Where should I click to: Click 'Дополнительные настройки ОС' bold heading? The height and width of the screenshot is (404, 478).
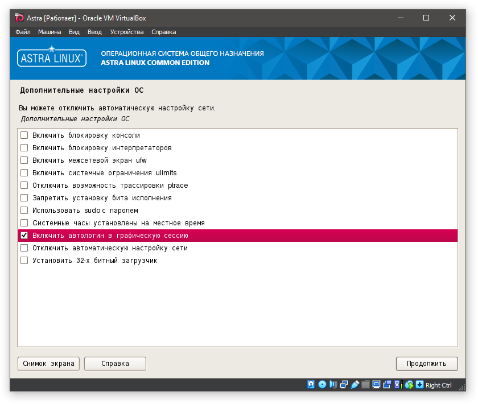coord(82,90)
